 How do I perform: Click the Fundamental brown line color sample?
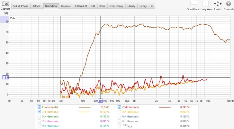click(x=85, y=107)
